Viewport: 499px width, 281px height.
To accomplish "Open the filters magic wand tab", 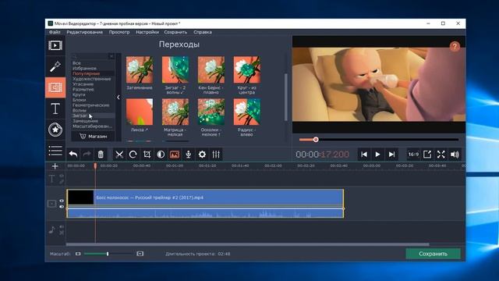I will (x=55, y=66).
